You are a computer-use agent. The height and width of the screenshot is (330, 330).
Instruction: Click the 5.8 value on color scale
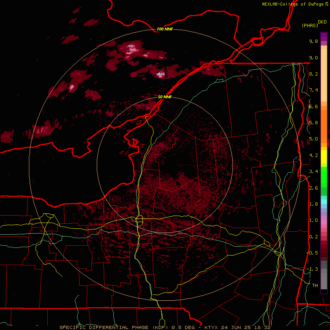313,123
